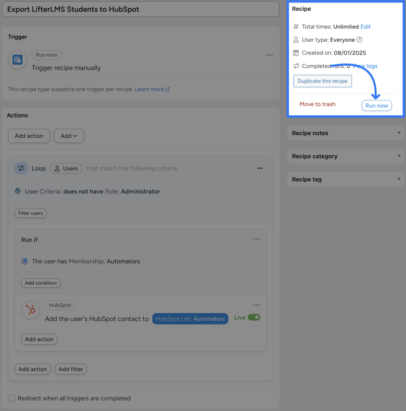The height and width of the screenshot is (411, 406).
Task: Click the calendar icon beside Created on date
Action: [x=296, y=53]
